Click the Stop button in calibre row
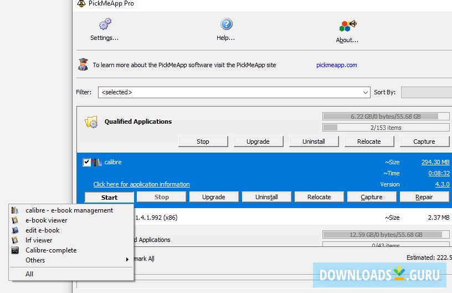Screen dimensions: 452x293 tap(161, 197)
